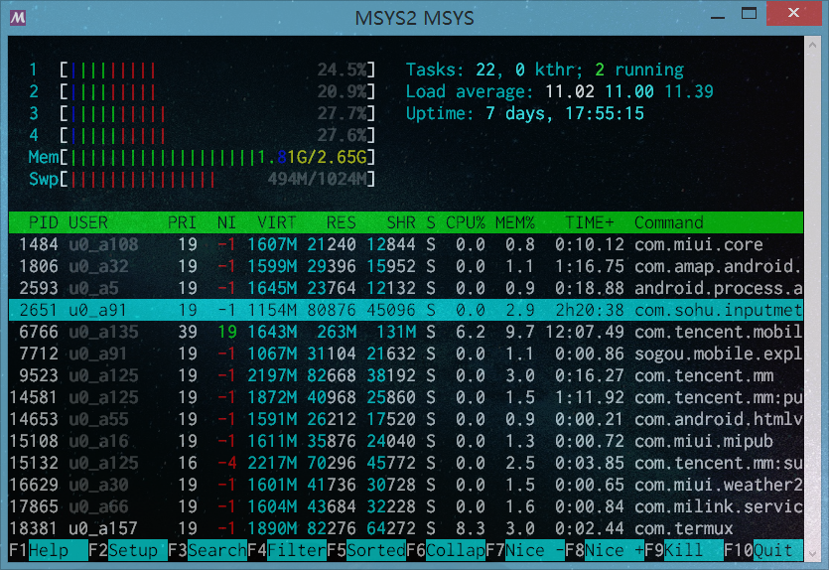The height and width of the screenshot is (570, 829).
Task: Select the android.process.a row PID 2593
Action: click(406, 288)
